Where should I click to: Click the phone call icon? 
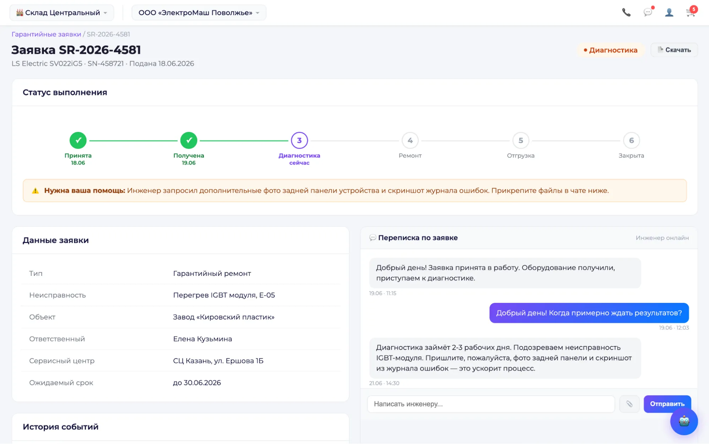click(626, 12)
